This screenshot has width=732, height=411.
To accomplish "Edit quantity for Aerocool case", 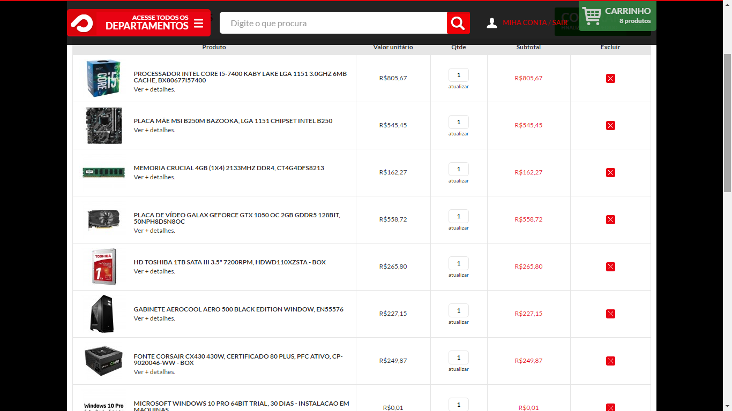I will point(459,310).
